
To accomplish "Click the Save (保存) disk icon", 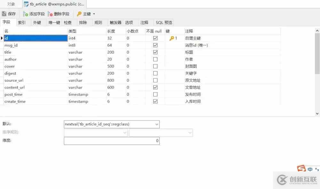I will [4, 14].
